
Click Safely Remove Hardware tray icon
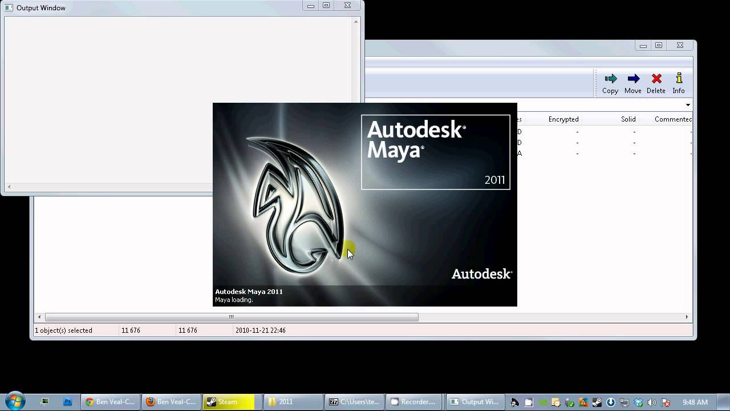pos(569,402)
